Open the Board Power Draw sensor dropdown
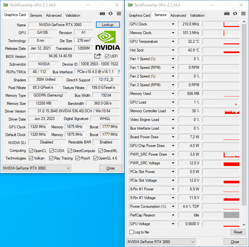The image size is (249, 247). tap(173, 137)
